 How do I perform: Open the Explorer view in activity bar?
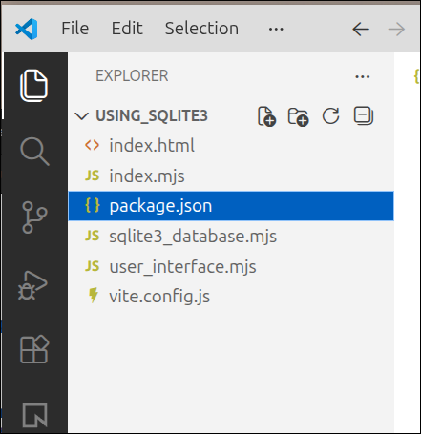pos(34,86)
